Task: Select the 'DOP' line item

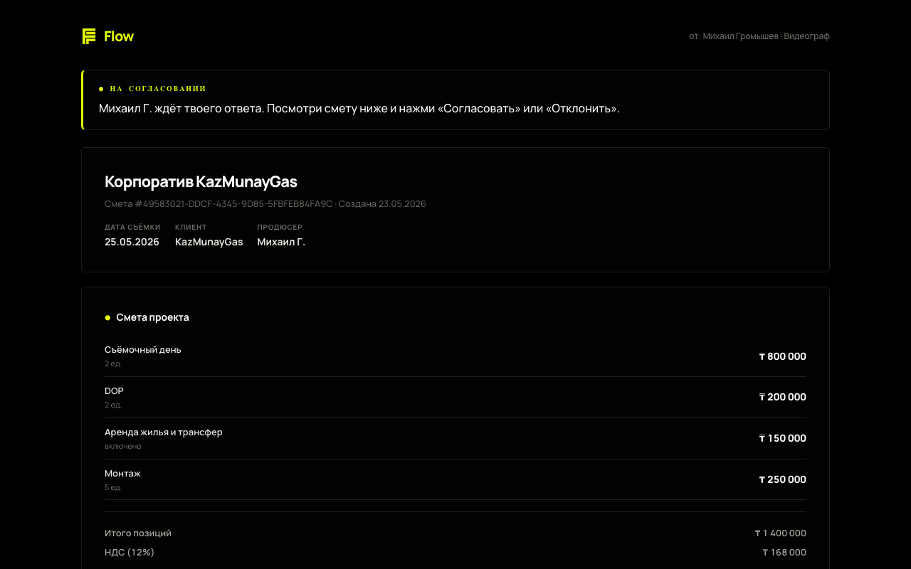Action: 114,391
